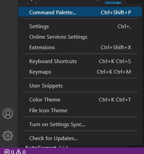The width and height of the screenshot is (144, 154).
Task: Open Keyboard Shortcuts
Action: pos(80,61)
